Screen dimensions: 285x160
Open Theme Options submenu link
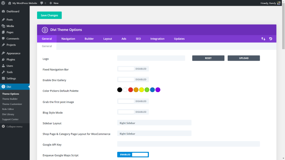[11, 94]
